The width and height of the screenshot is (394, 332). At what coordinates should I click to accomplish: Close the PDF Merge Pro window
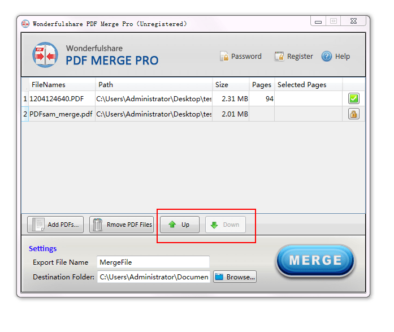[353, 21]
